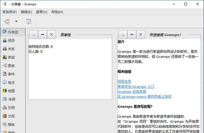Open the 来源 view in sidebar

click(x=9, y=99)
